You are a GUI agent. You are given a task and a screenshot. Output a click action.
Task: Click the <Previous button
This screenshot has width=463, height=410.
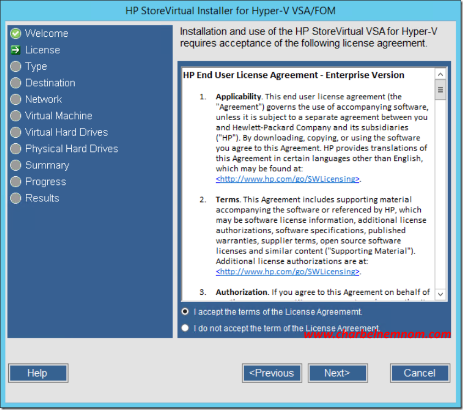pyautogui.click(x=272, y=373)
